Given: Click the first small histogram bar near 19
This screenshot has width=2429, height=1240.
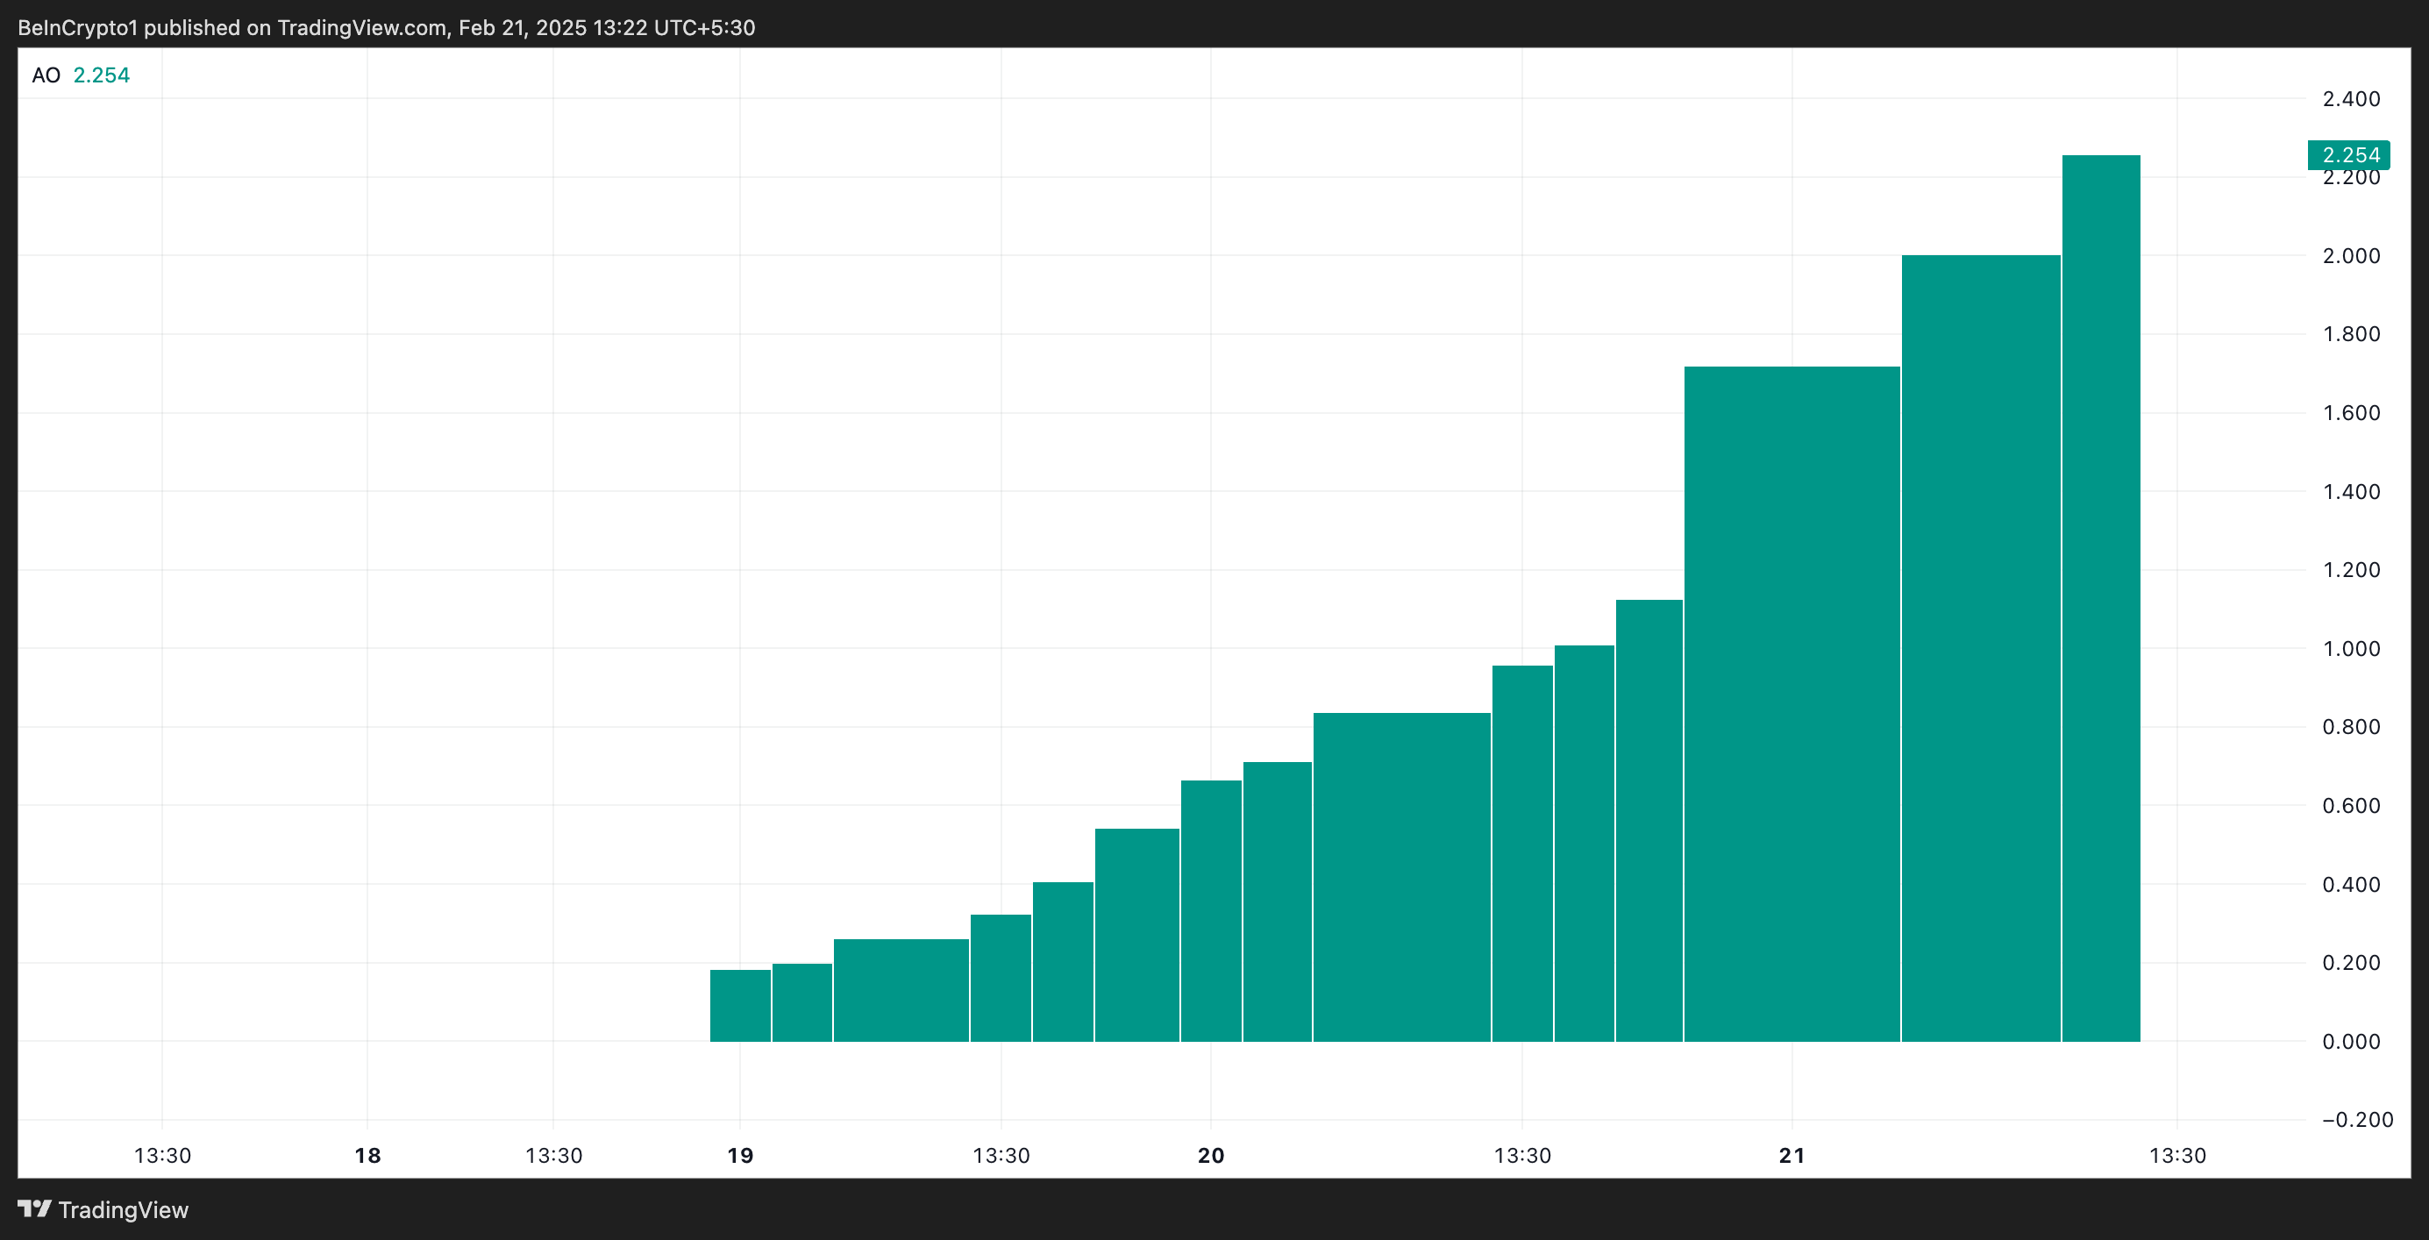Looking at the screenshot, I should point(740,1005).
